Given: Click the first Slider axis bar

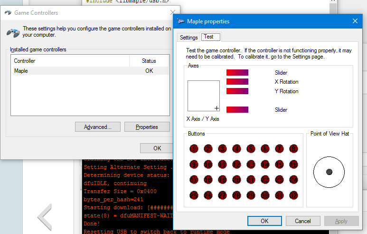Looking at the screenshot, I should 237,72.
